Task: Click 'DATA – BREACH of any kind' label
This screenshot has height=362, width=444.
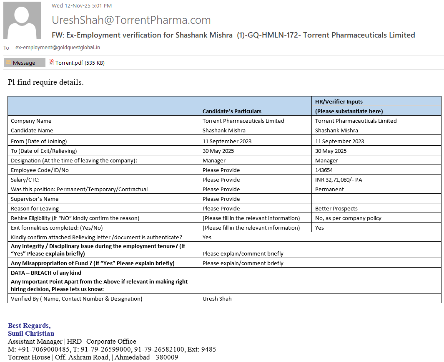Action: point(46,273)
